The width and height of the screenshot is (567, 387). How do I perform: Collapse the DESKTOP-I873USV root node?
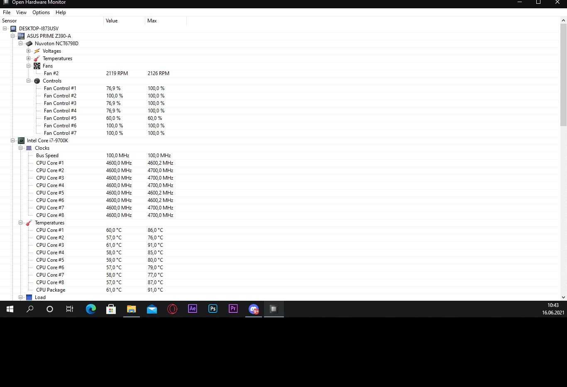pos(5,29)
